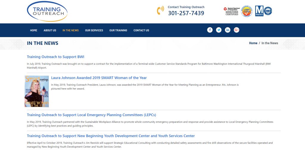Click the LSBRP Certified badge
The height and width of the screenshot is (150, 305).
tap(247, 11)
